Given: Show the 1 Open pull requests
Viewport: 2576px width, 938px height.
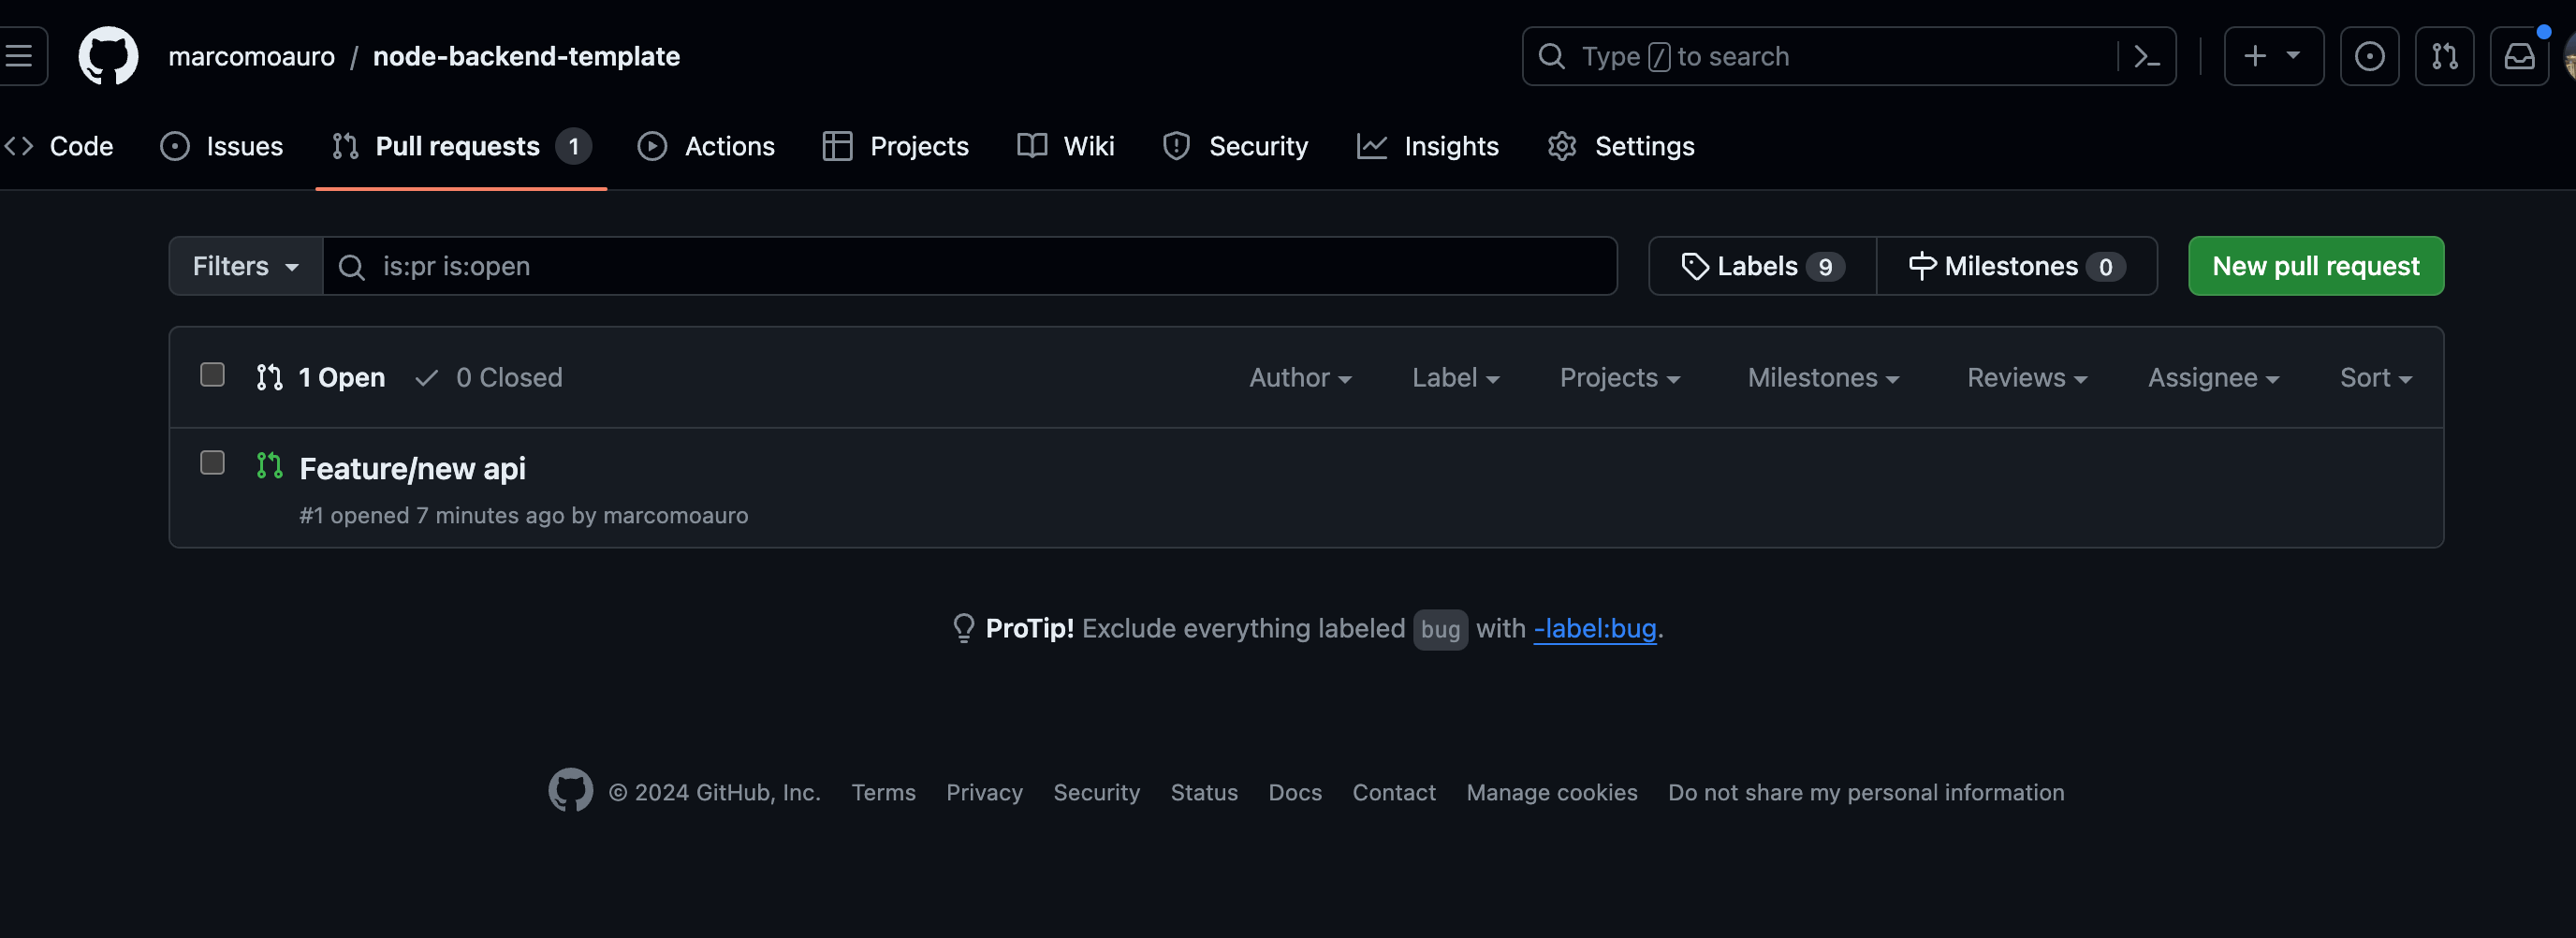Looking at the screenshot, I should [320, 377].
